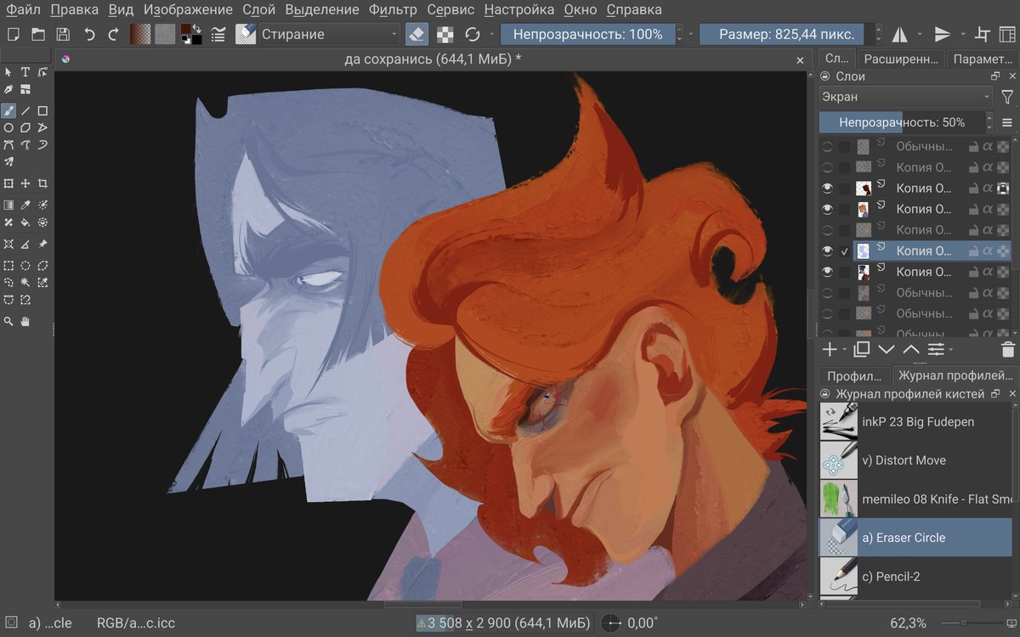Viewport: 1020px width, 637px height.
Task: Uncheck the highlighted layer's checkbox
Action: [x=844, y=251]
